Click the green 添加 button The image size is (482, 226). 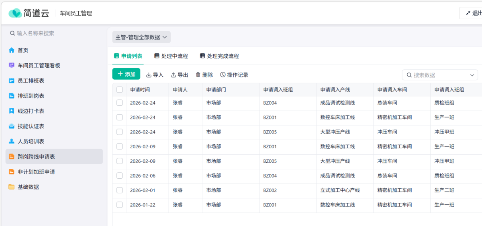point(126,74)
